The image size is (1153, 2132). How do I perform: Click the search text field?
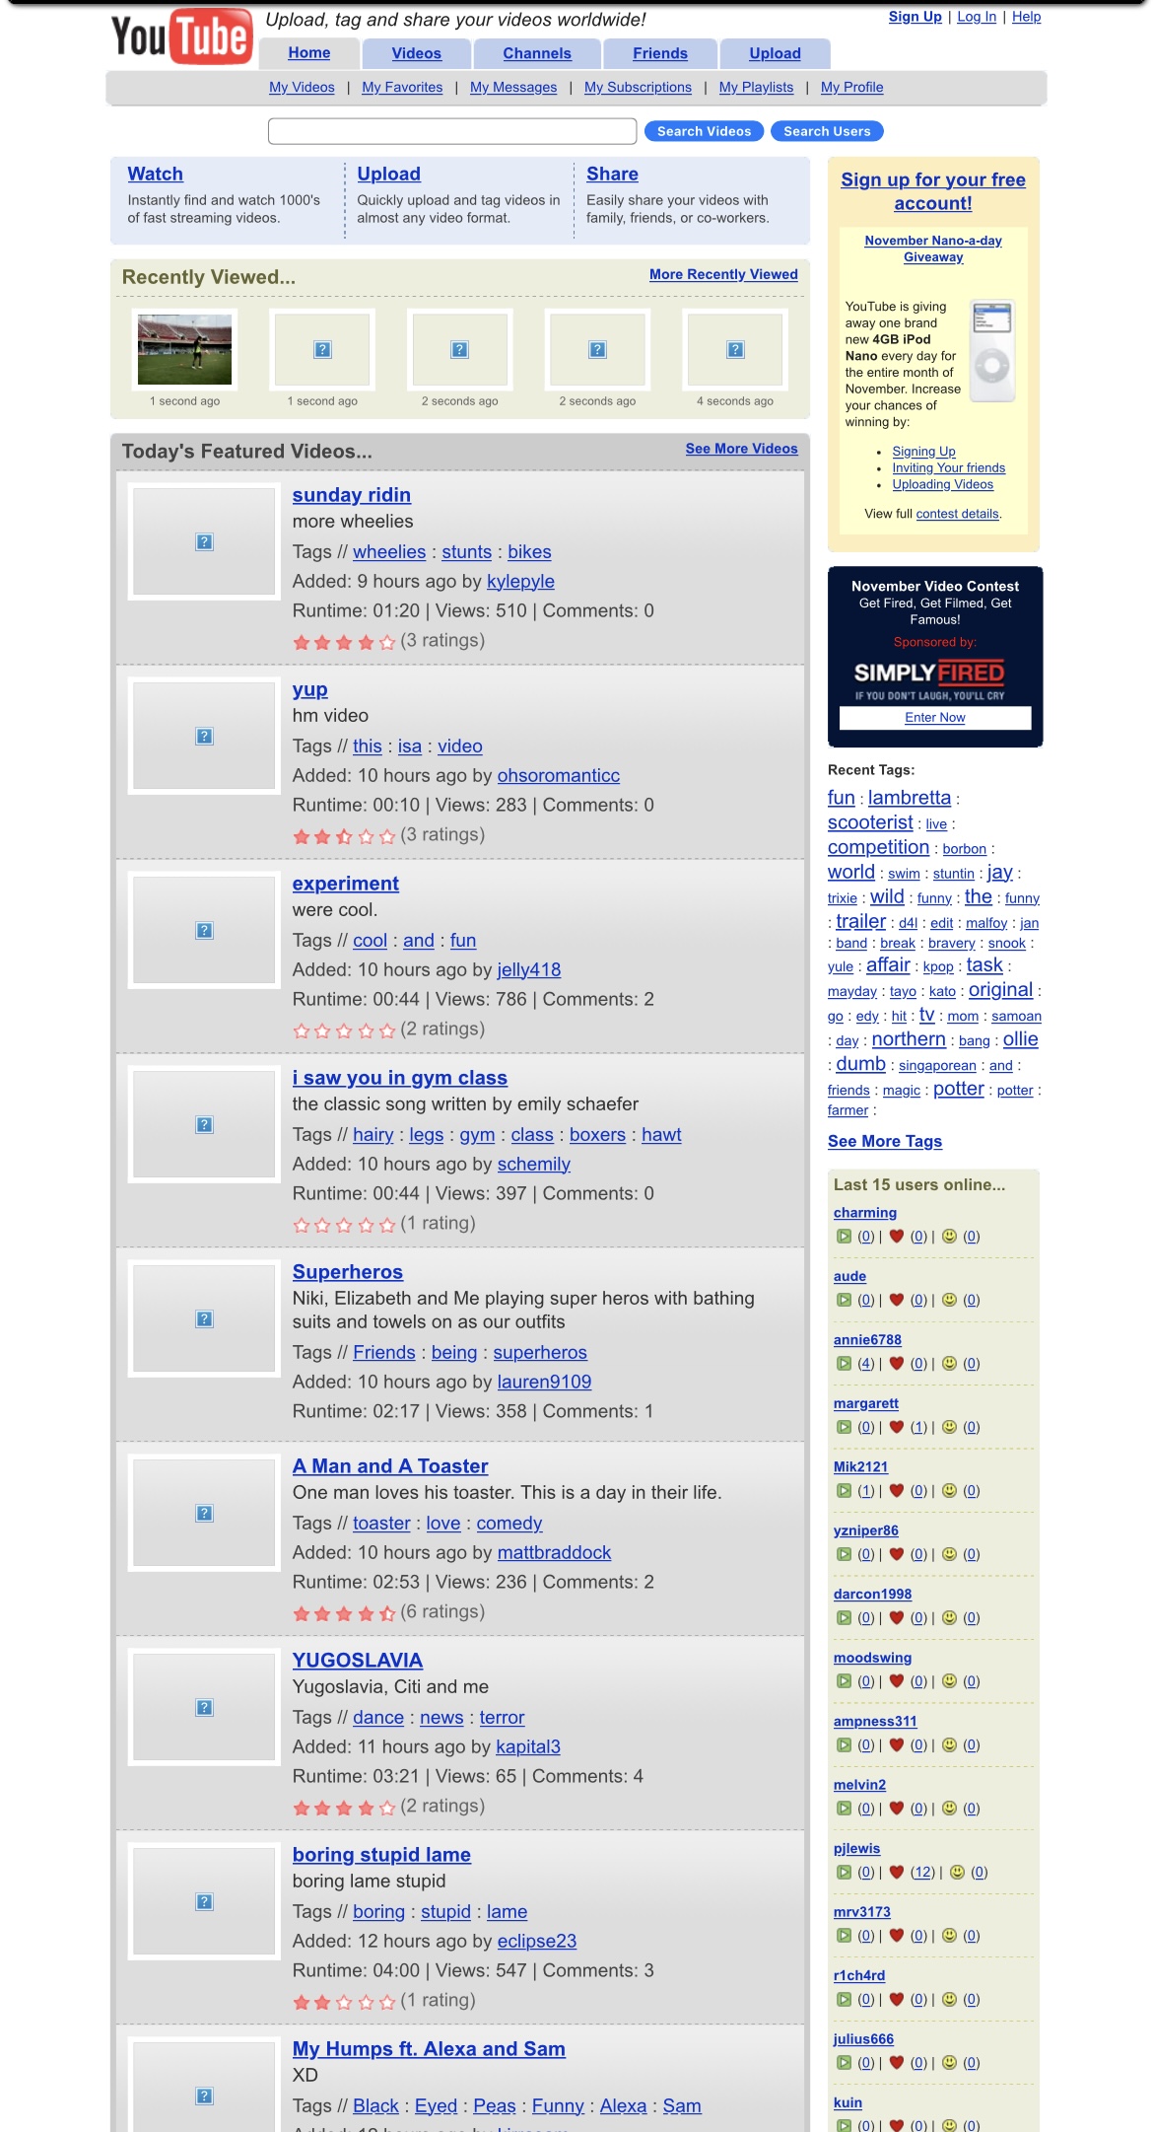point(452,131)
